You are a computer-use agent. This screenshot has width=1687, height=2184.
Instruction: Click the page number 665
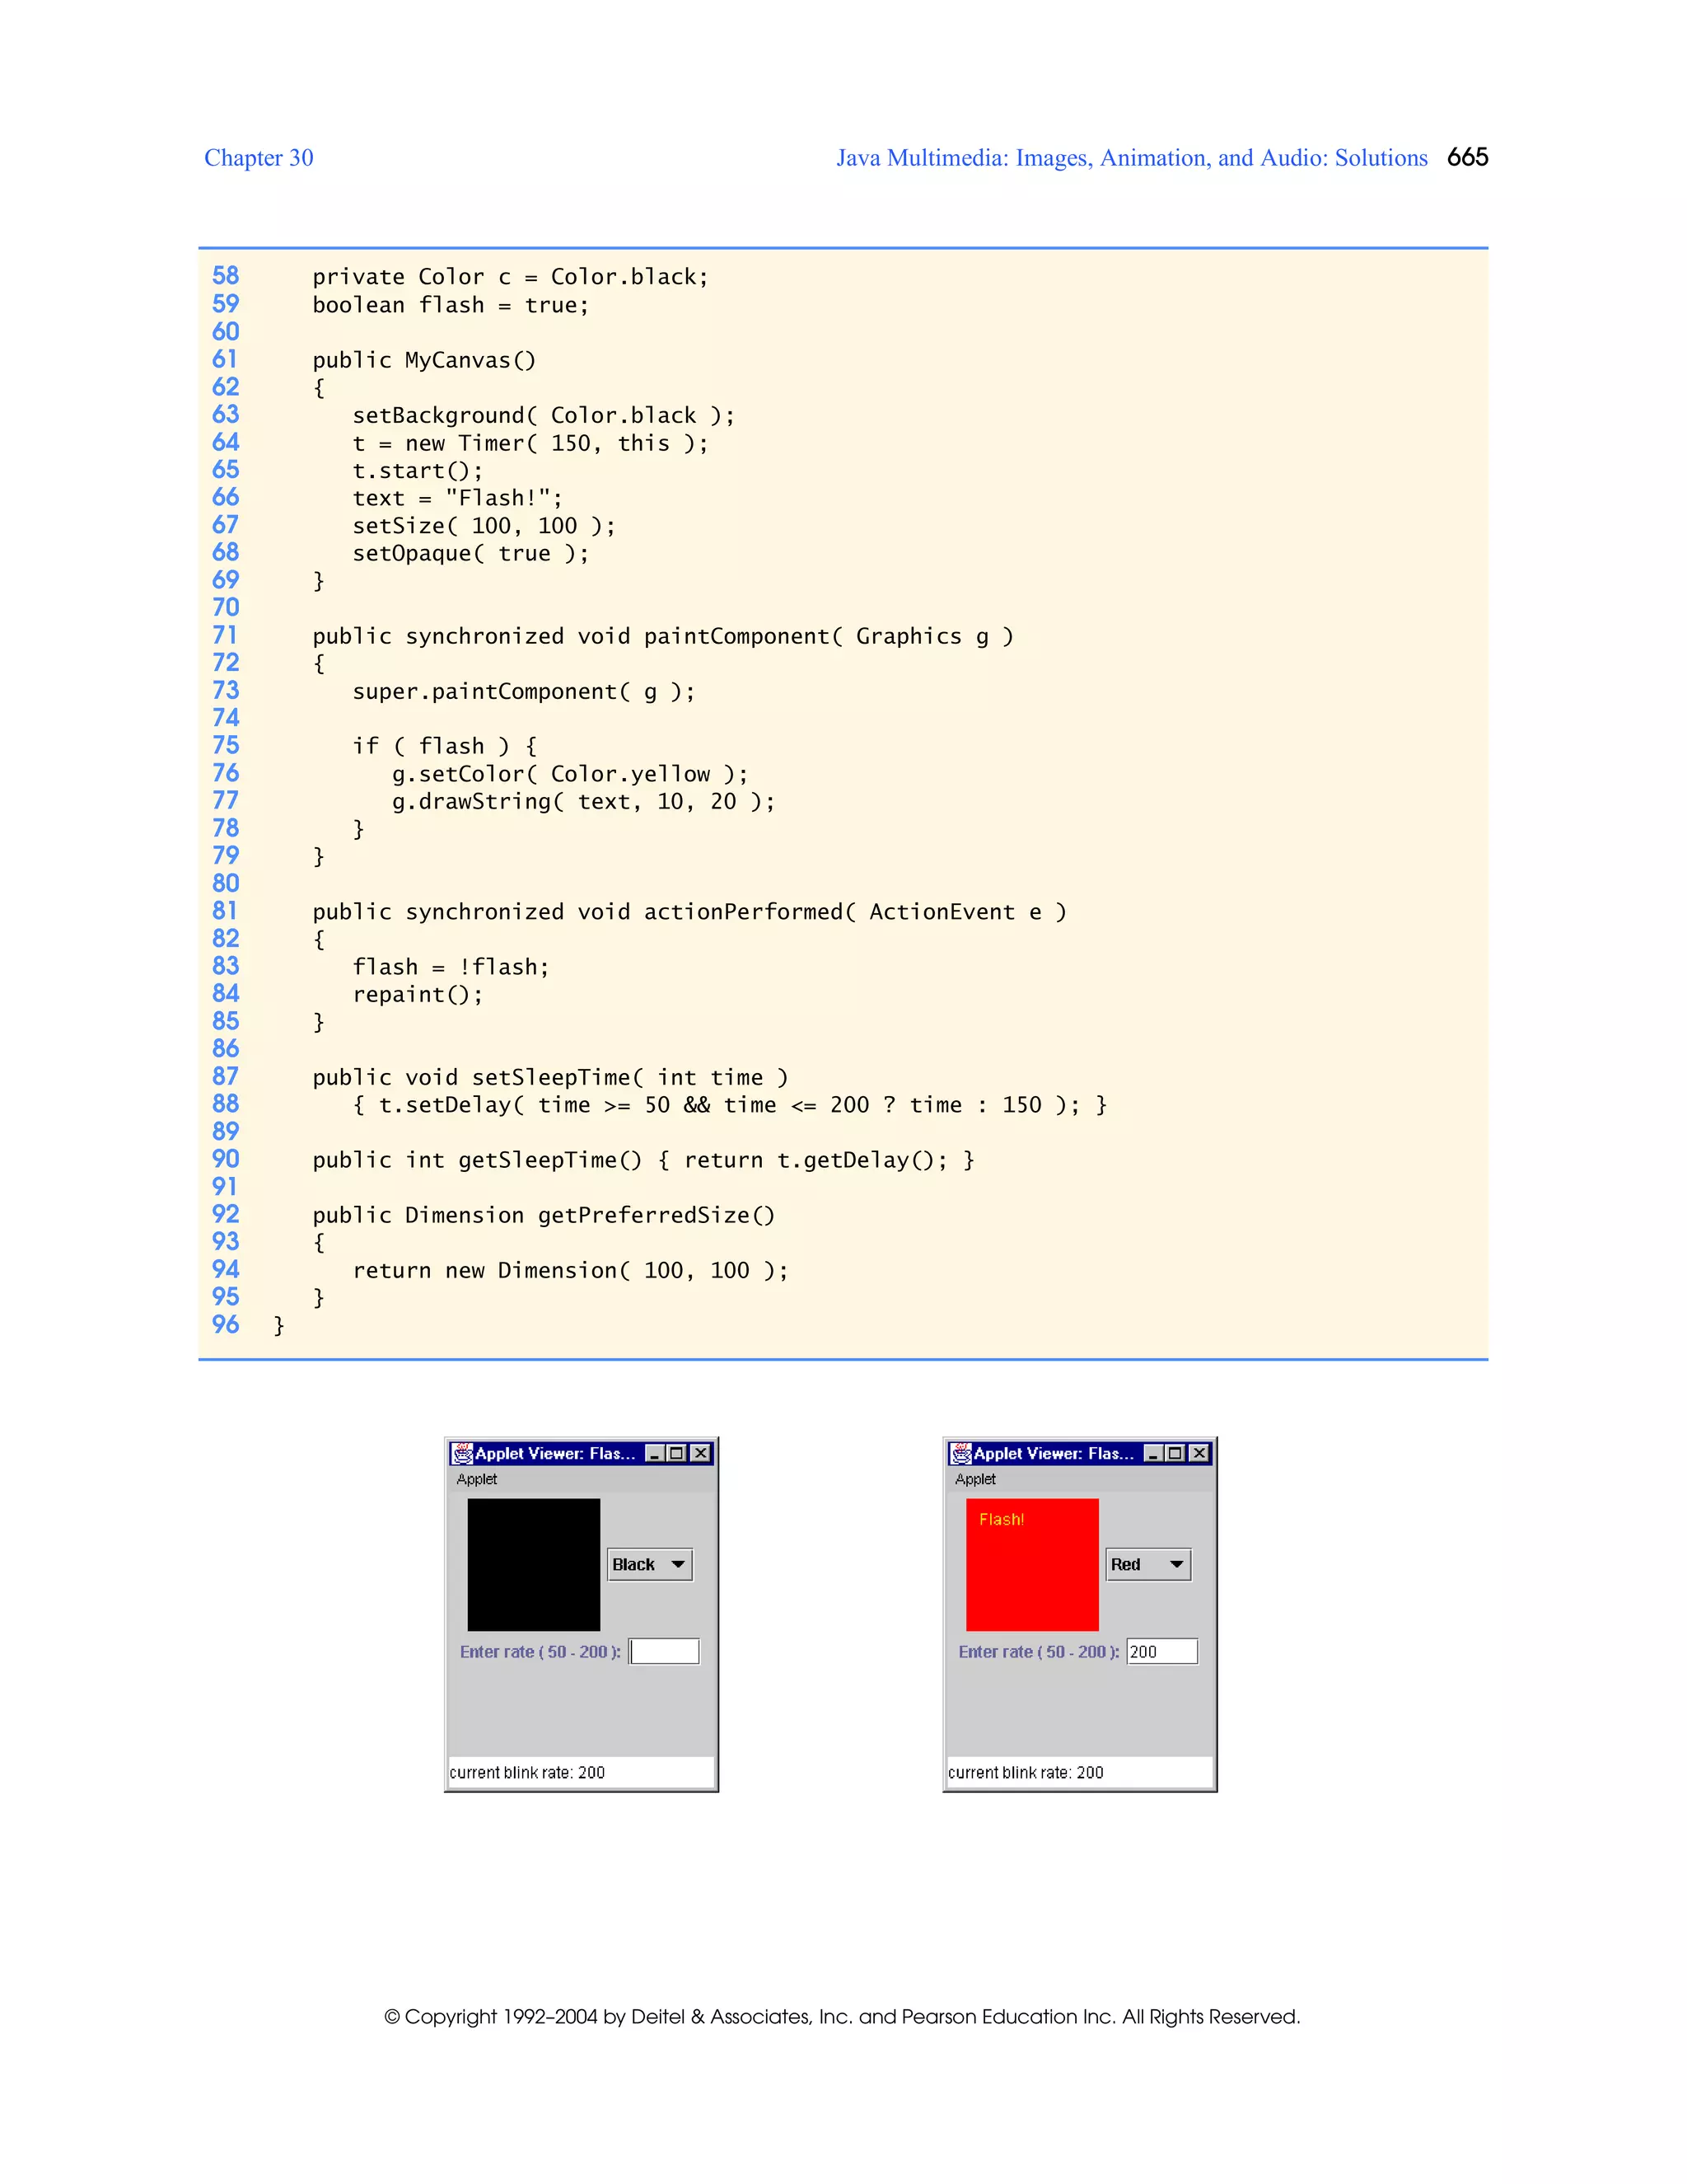point(1467,157)
